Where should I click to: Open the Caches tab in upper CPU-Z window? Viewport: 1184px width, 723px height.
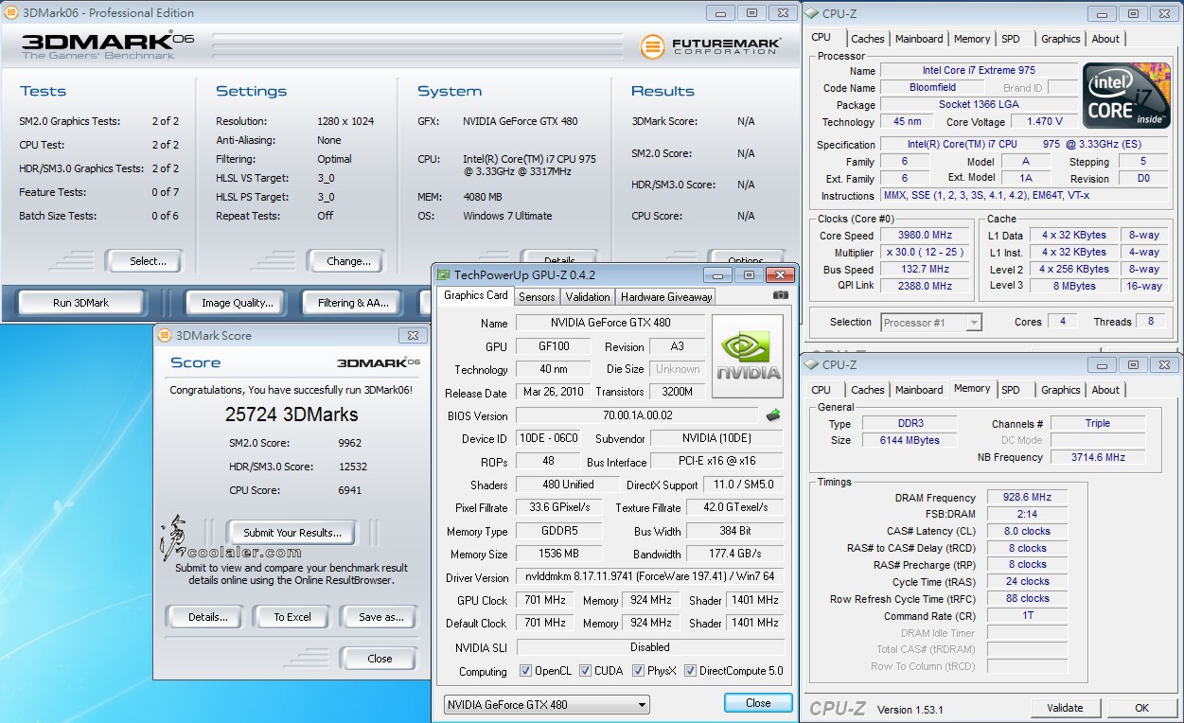pyautogui.click(x=867, y=39)
